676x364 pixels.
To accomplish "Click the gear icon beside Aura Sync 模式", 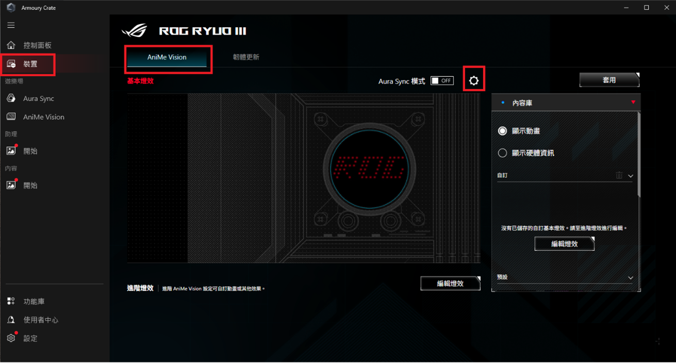I will (x=474, y=81).
